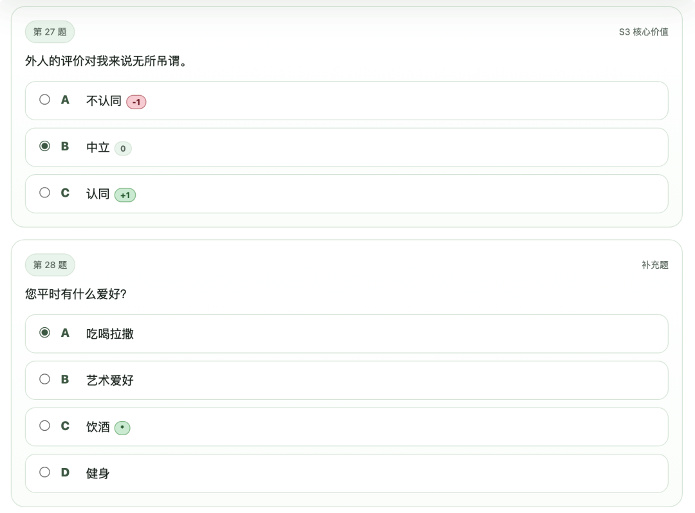
Task: Click the 0 score badge beside 中立
Action: coord(123,148)
